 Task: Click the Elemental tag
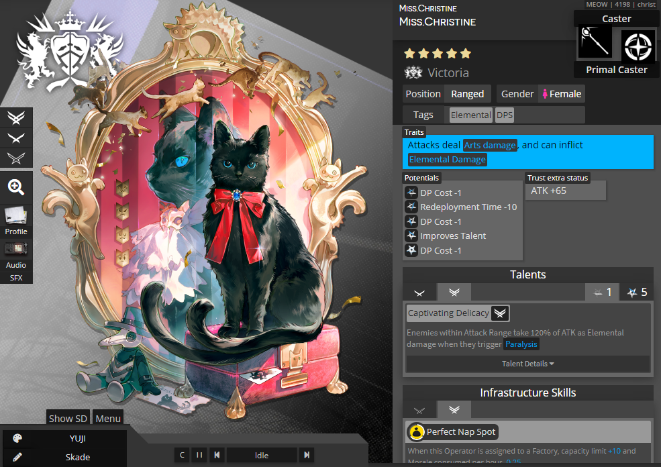click(471, 115)
